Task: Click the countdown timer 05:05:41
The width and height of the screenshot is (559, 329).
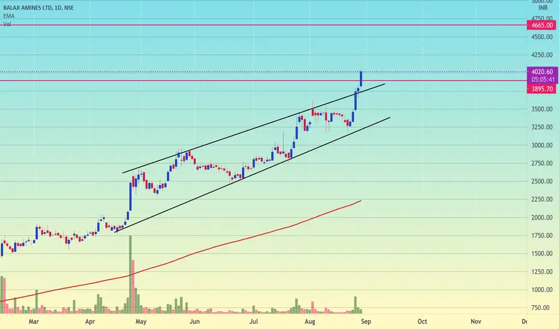Action: [543, 80]
